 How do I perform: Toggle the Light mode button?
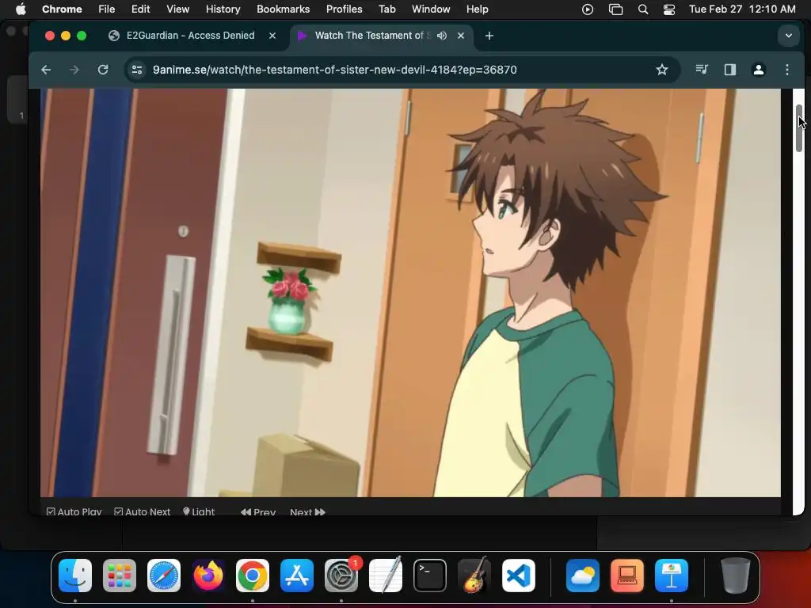(199, 511)
